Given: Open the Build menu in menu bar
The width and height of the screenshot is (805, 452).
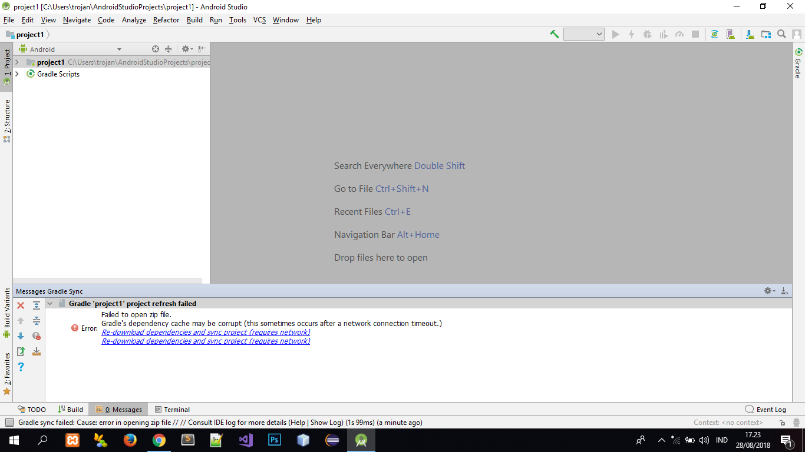Looking at the screenshot, I should 194,20.
